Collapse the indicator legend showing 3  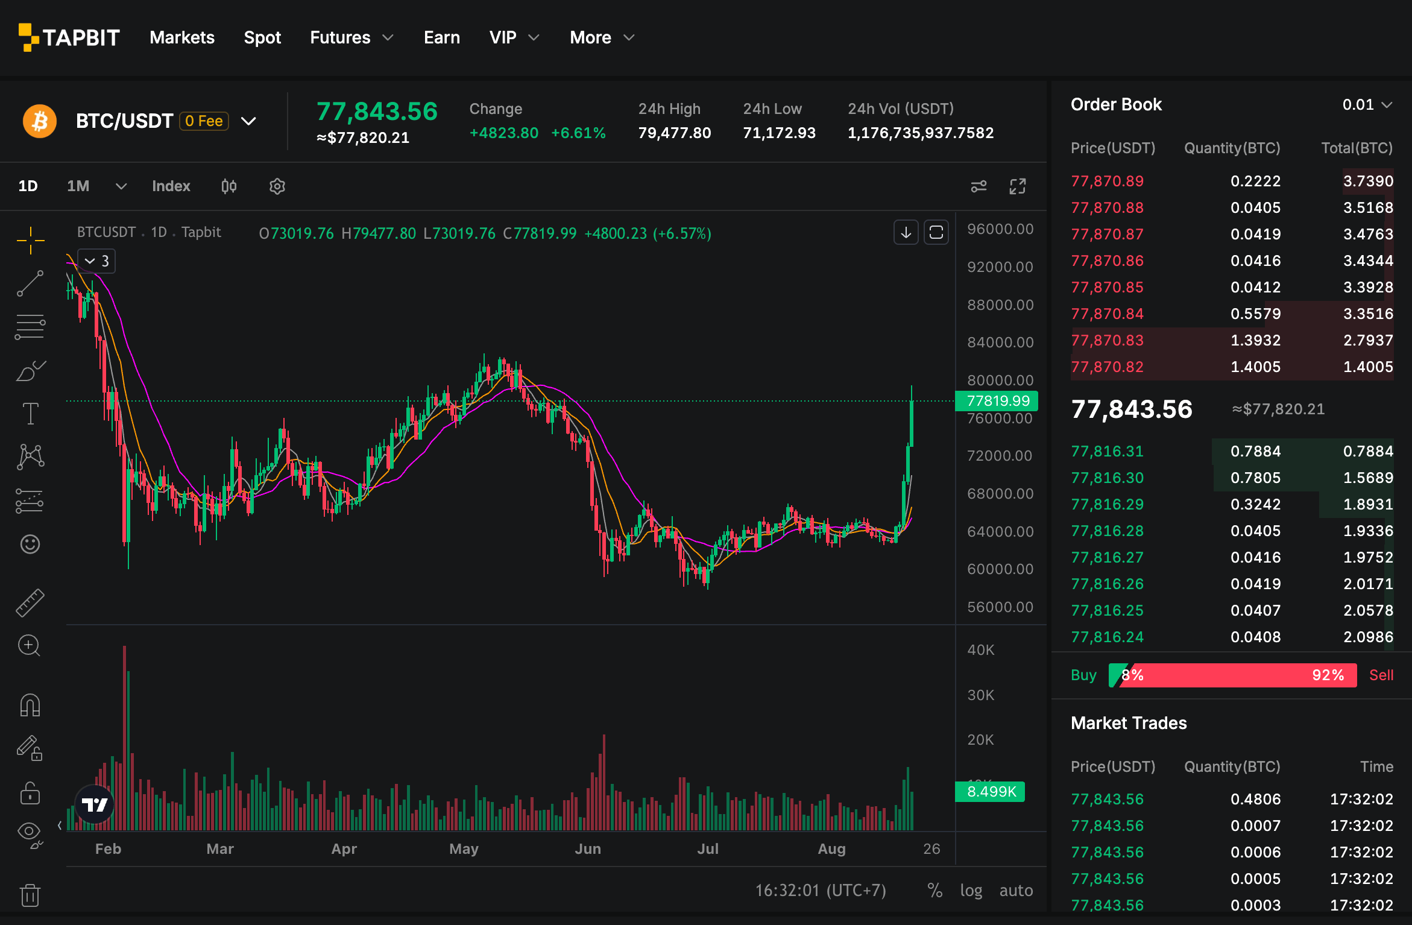coord(96,261)
